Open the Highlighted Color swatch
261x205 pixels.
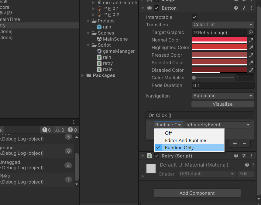220,48
